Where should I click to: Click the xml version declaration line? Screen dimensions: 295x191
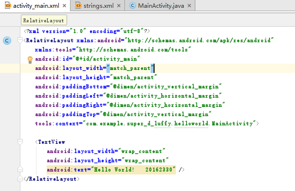87,31
